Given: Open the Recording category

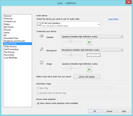Looking at the screenshot, I should tap(18, 55).
